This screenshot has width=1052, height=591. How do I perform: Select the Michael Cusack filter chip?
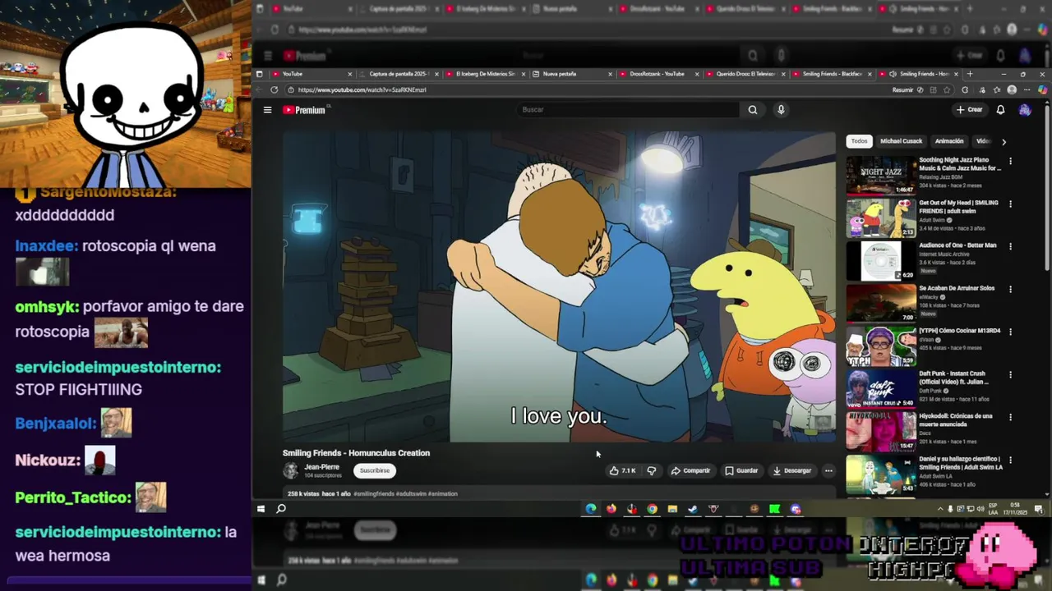click(x=901, y=141)
